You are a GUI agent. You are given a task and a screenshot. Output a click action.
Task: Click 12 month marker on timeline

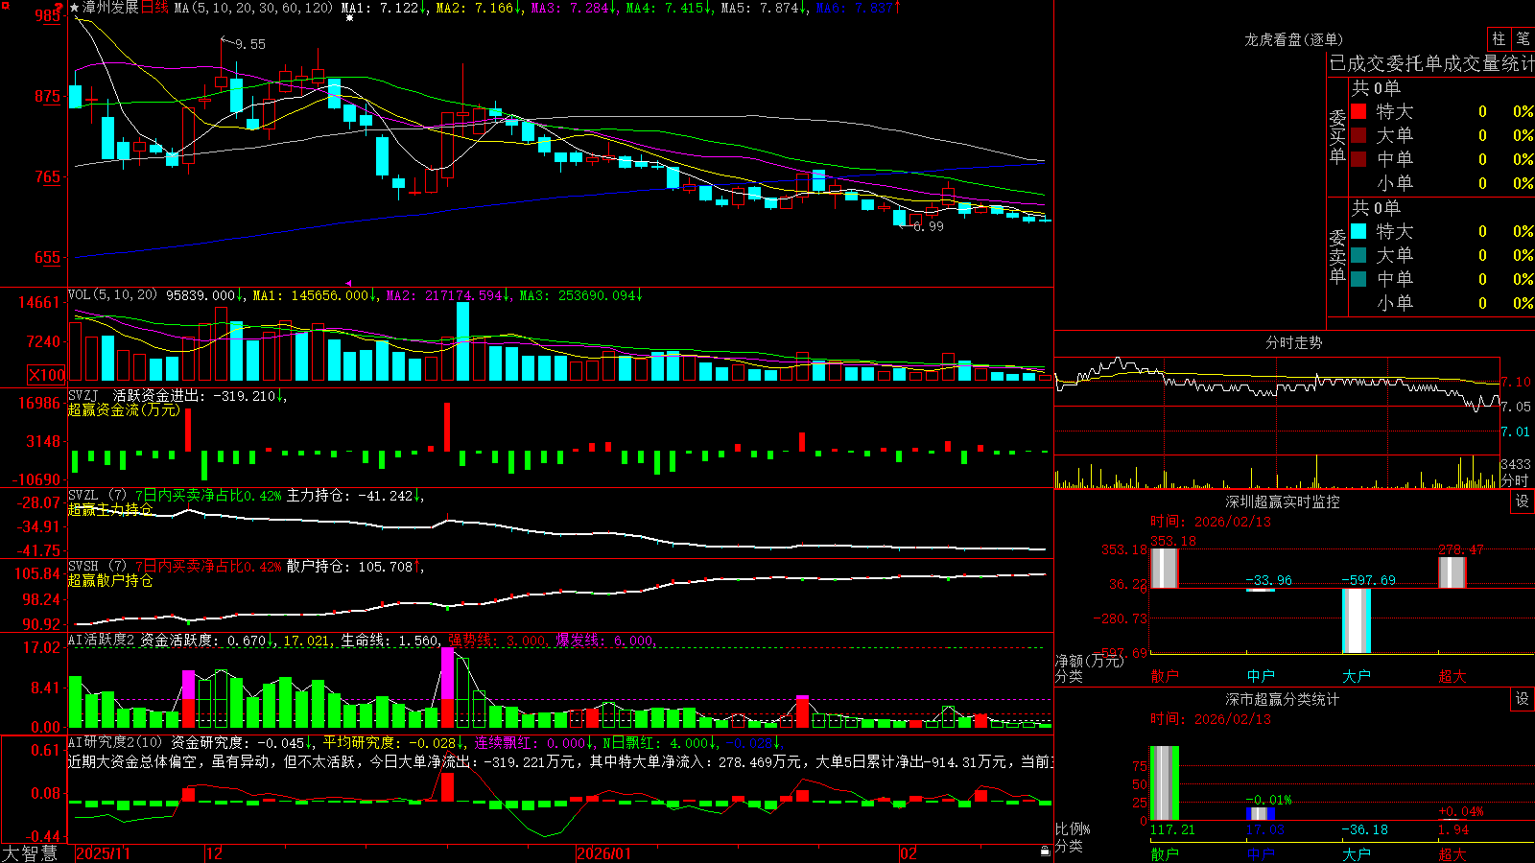coord(214,853)
